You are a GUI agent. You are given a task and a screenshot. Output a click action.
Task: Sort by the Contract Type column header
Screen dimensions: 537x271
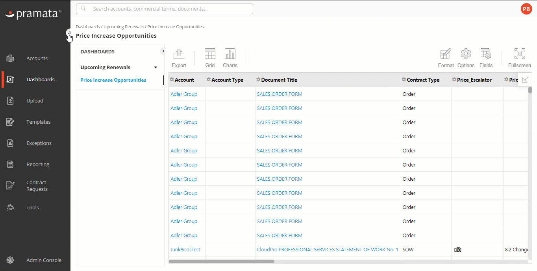click(x=423, y=80)
